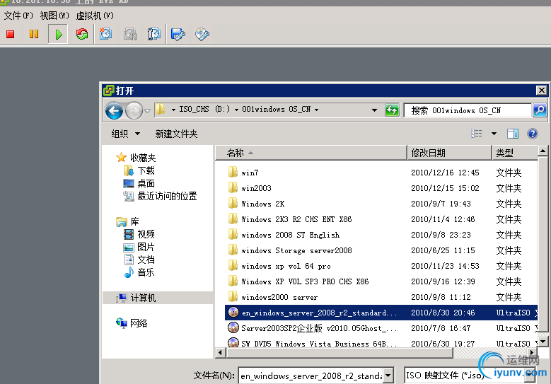Viewport: 551px width, 384px height.
Task: Close the 打开 dialog
Action: [542, 91]
